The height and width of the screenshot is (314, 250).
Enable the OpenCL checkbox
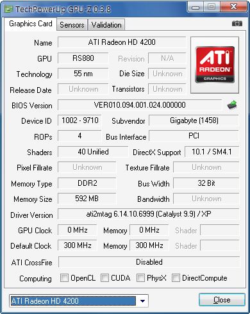point(64,278)
